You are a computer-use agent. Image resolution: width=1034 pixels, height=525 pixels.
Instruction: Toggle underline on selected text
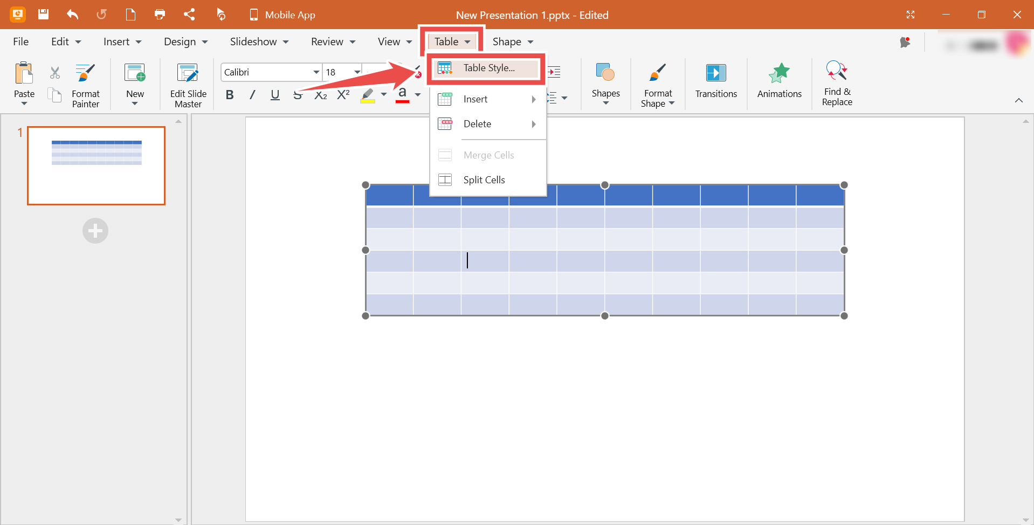(275, 94)
